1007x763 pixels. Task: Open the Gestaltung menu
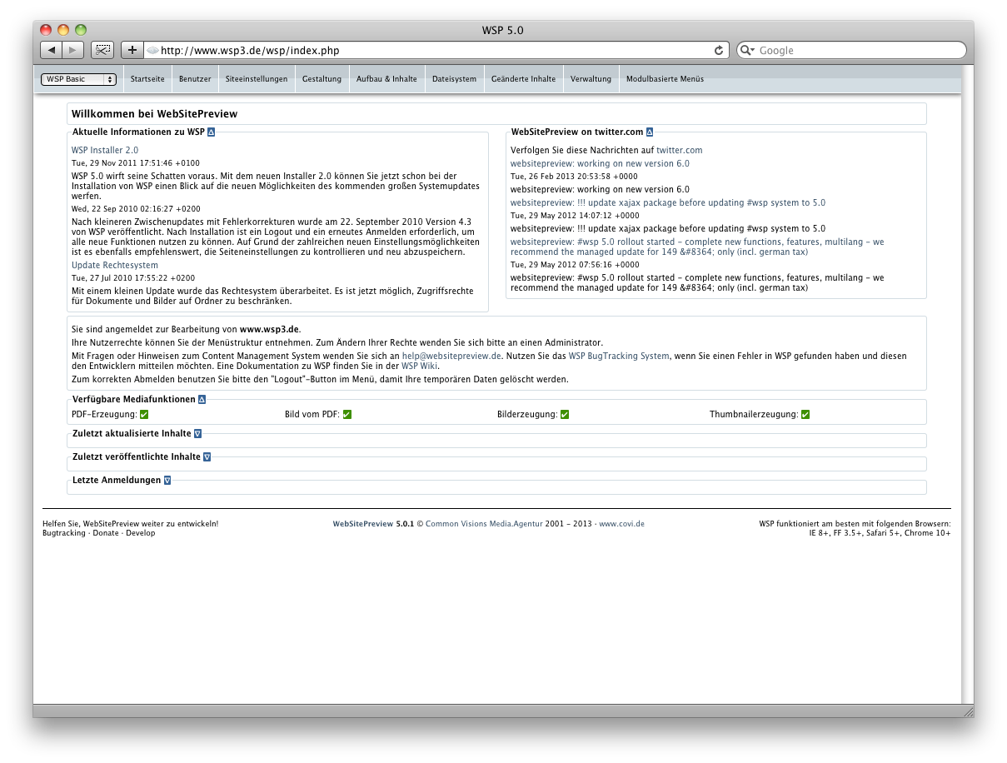pyautogui.click(x=322, y=79)
